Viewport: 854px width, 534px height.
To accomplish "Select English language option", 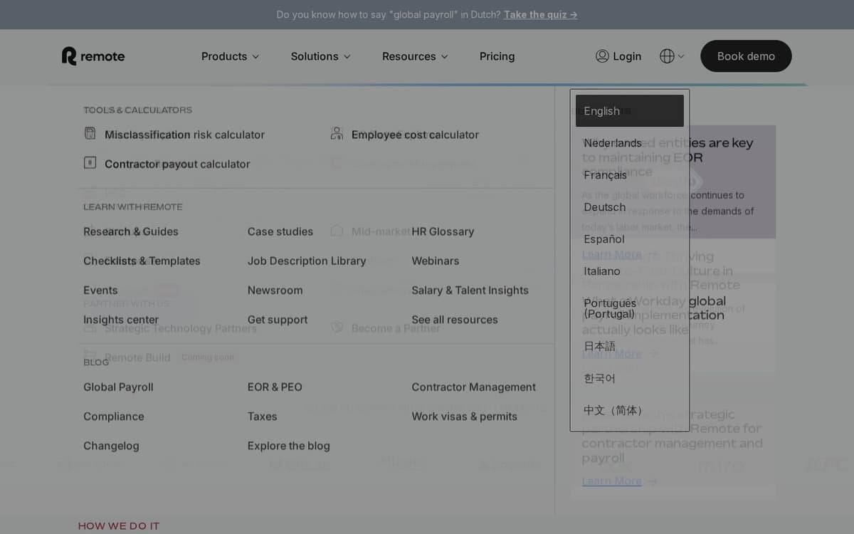I will click(630, 111).
